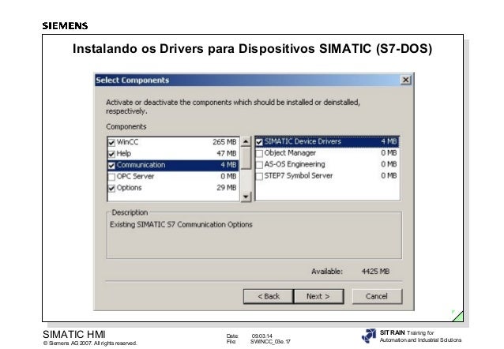Viewport: 504px width, 349px height.
Task: Toggle the Options component checkbox
Action: click(111, 189)
